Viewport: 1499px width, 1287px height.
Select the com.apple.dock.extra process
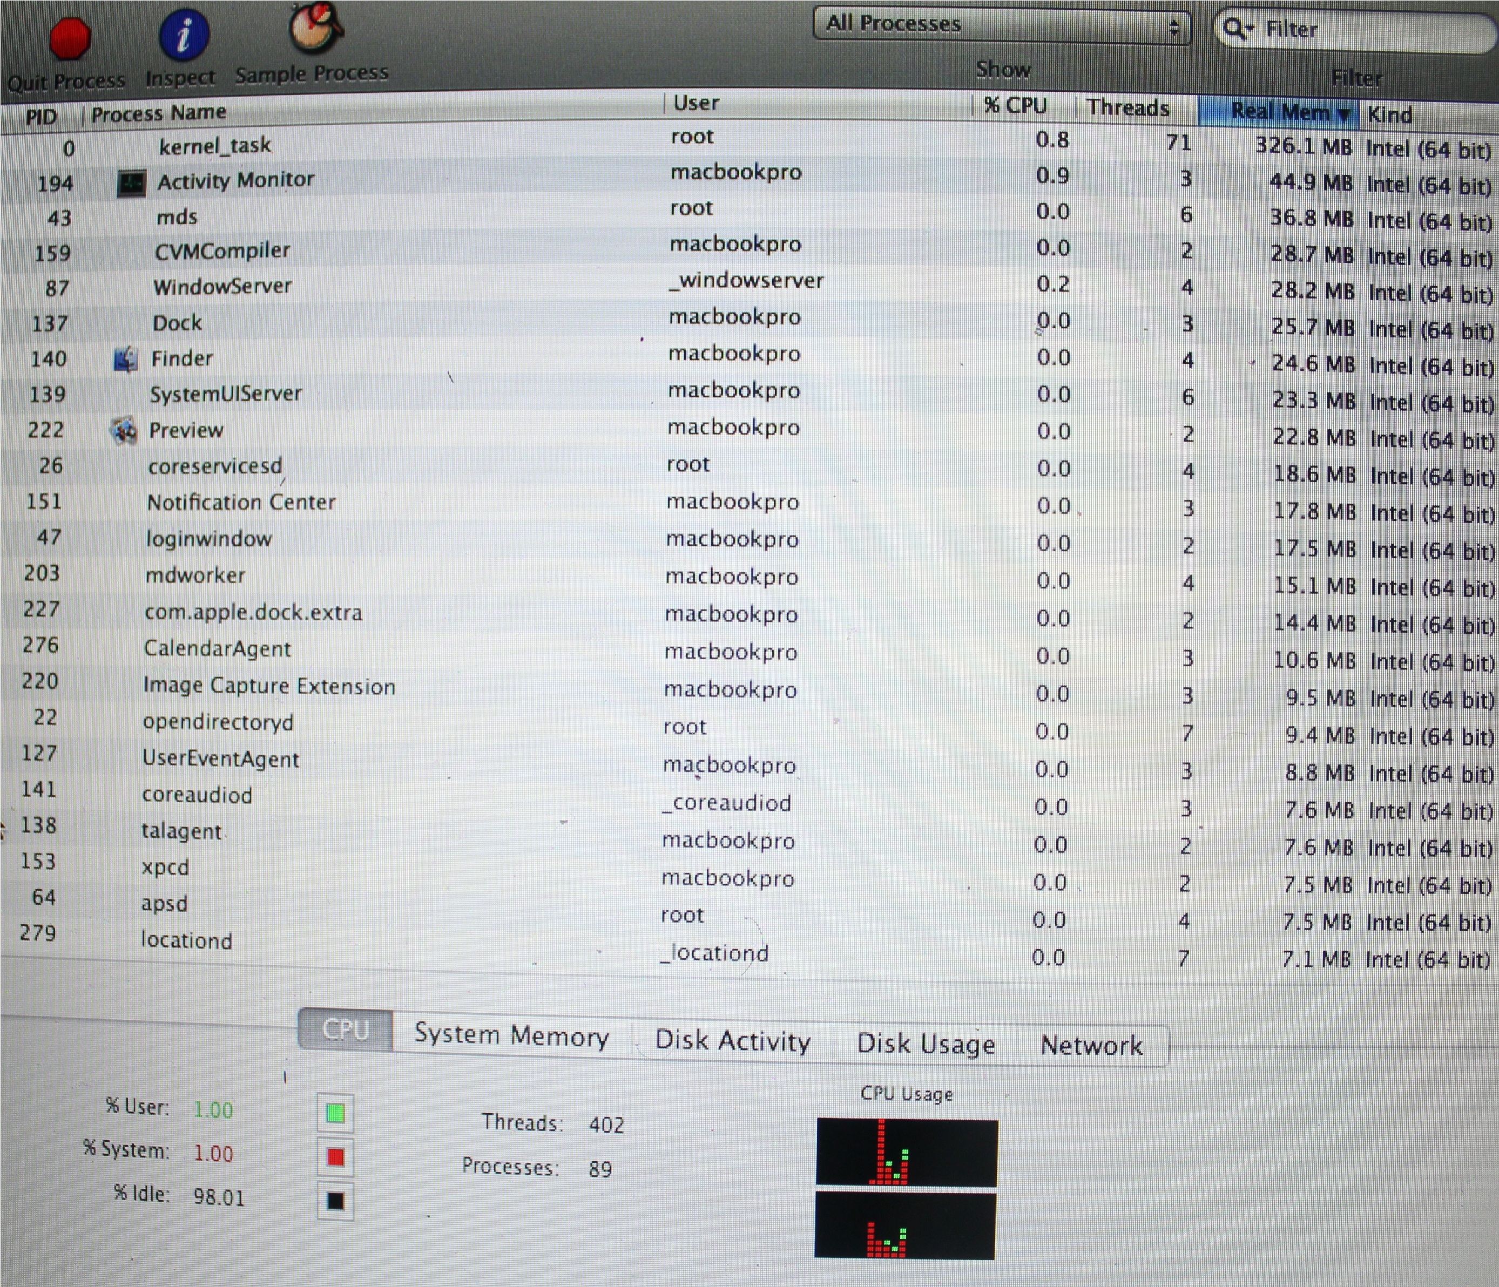pyautogui.click(x=253, y=612)
